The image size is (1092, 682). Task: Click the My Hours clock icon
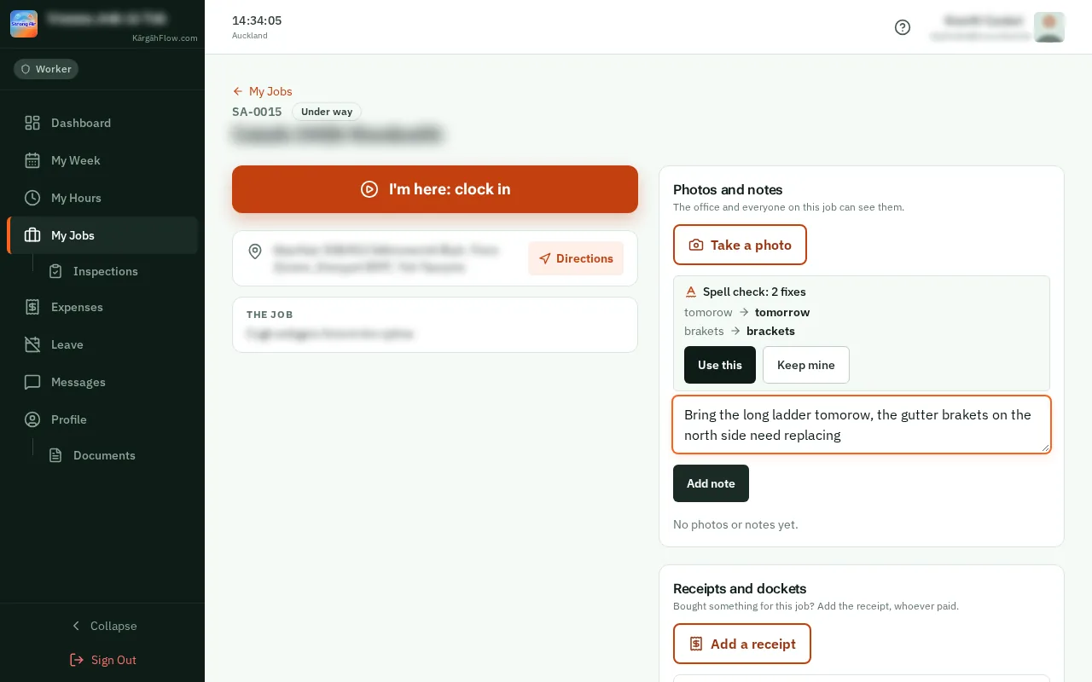point(32,198)
